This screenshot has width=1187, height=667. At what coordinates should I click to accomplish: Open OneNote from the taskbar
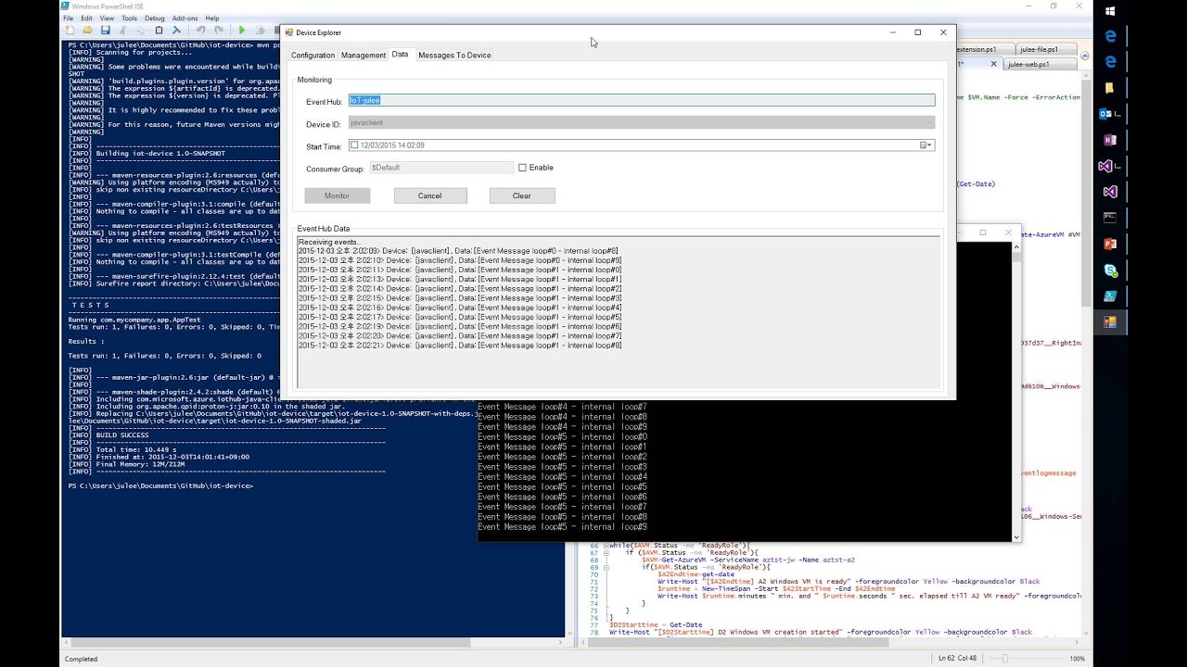pos(1109,140)
